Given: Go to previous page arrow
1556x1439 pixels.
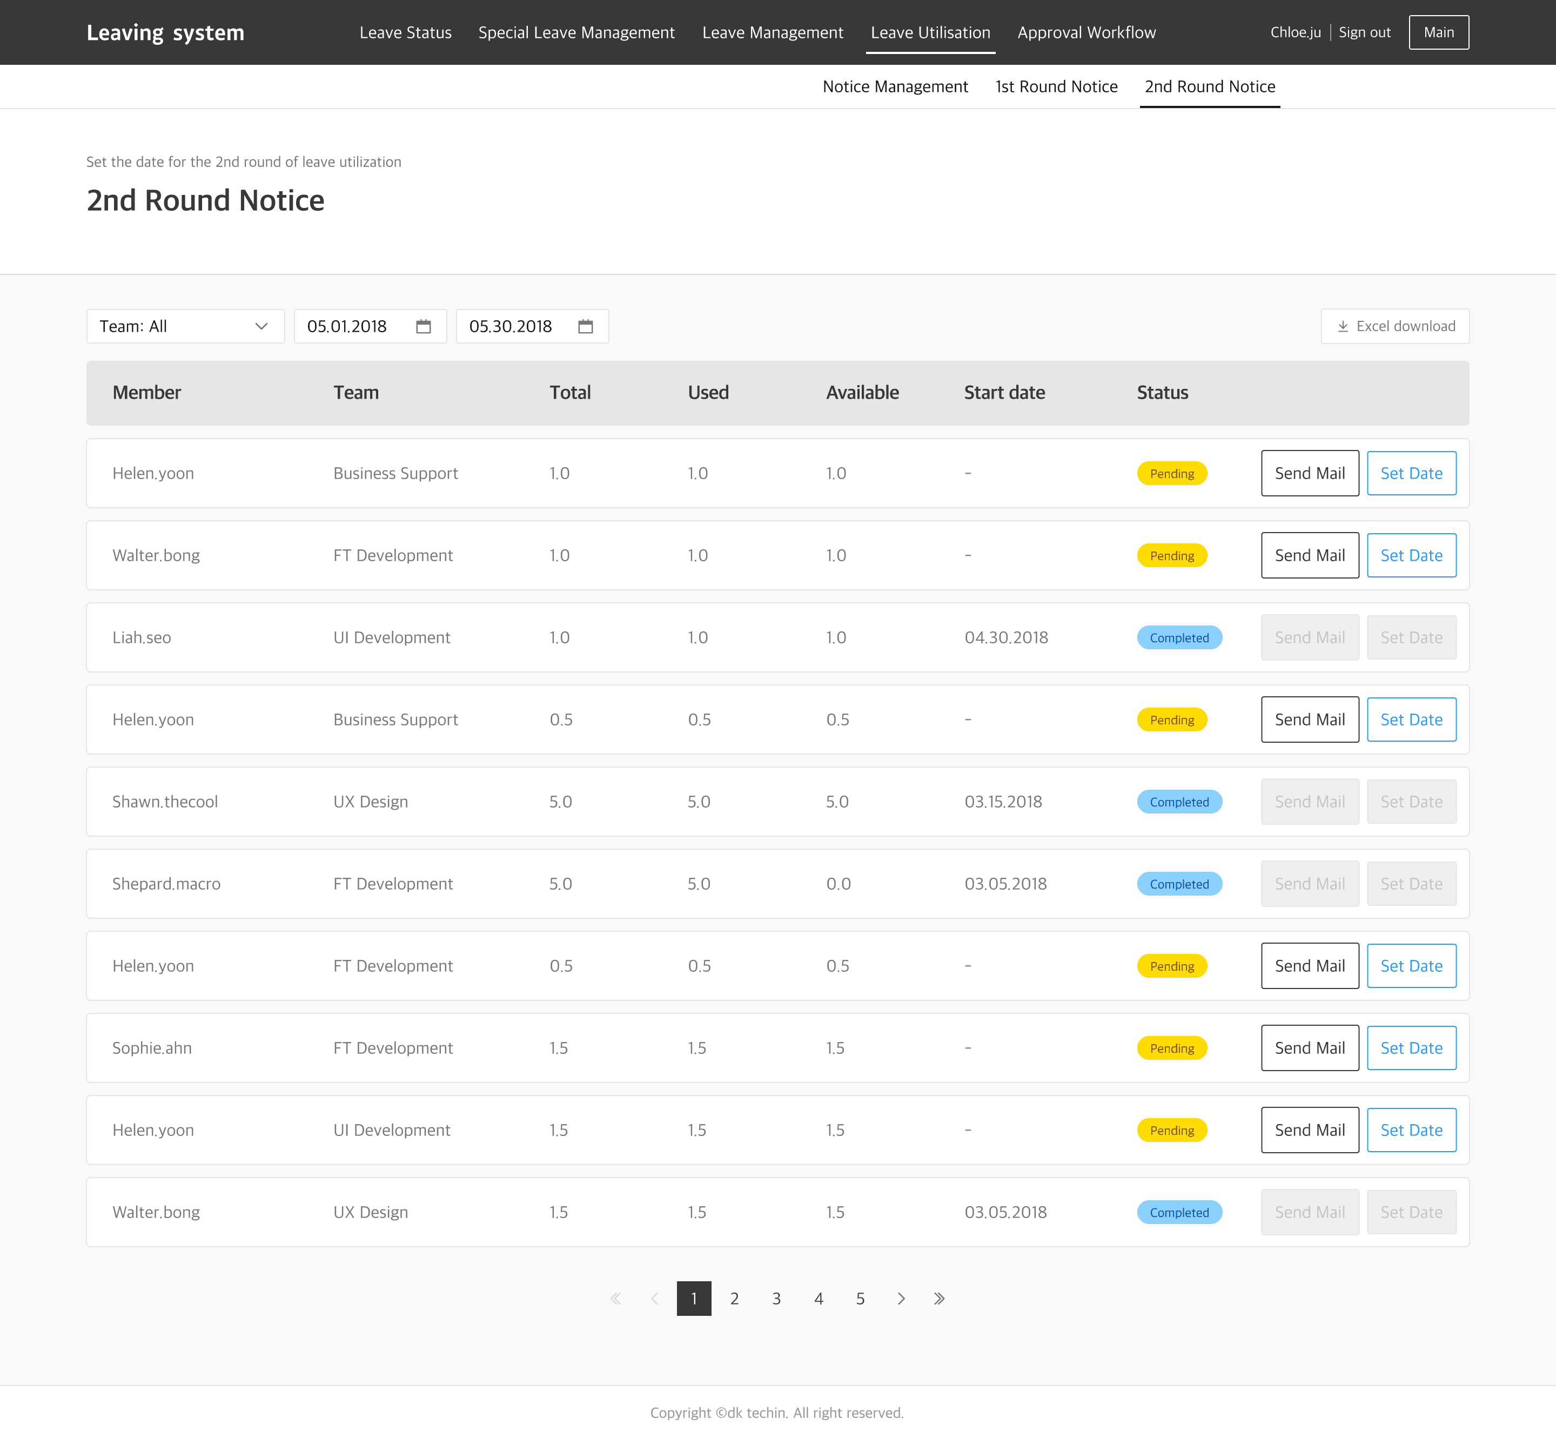Looking at the screenshot, I should click(655, 1298).
